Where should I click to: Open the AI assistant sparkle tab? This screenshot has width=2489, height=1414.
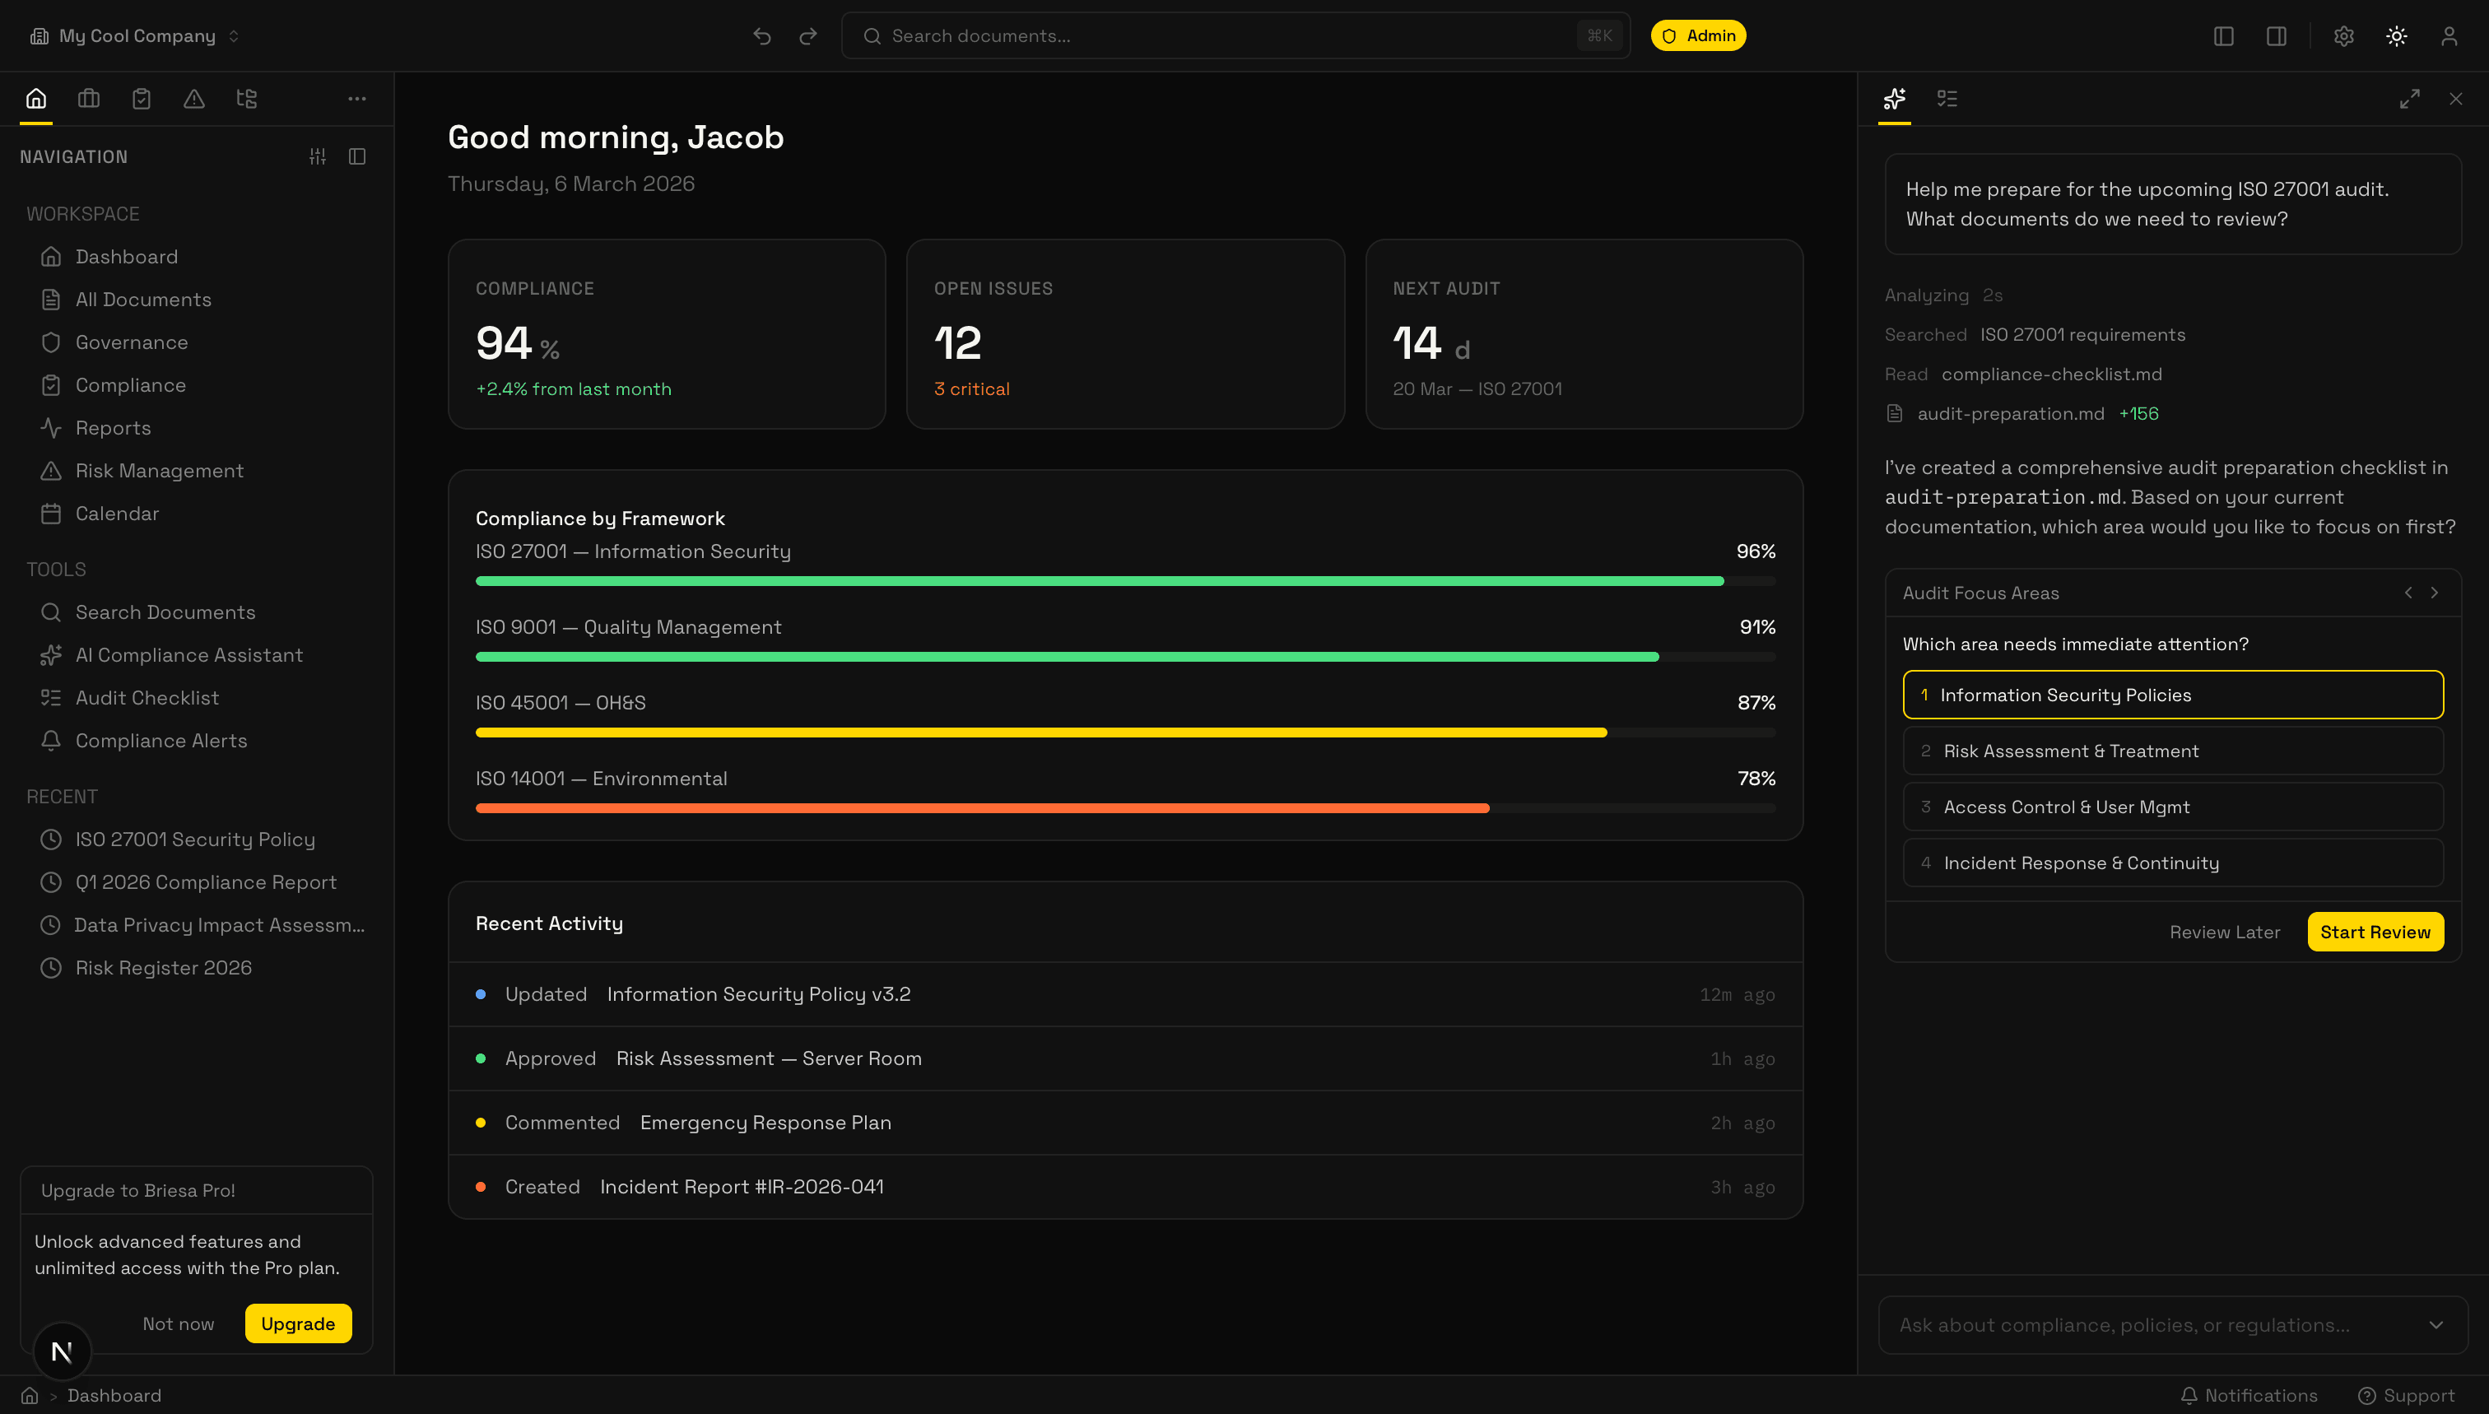pos(1893,98)
